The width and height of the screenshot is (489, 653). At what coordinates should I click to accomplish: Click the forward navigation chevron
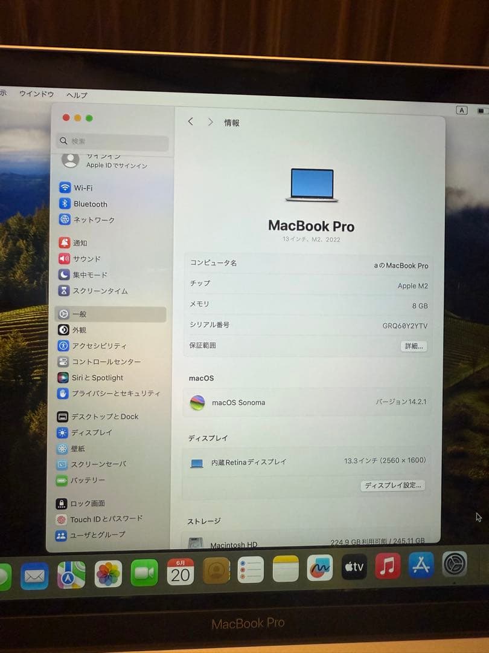pyautogui.click(x=209, y=122)
